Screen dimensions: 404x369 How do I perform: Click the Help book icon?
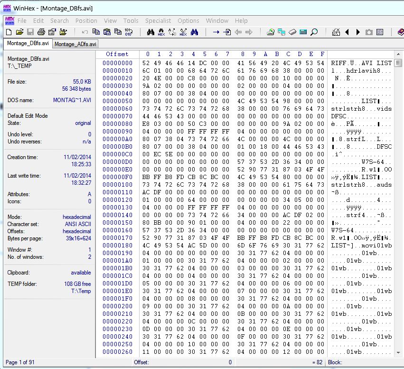click(401, 32)
